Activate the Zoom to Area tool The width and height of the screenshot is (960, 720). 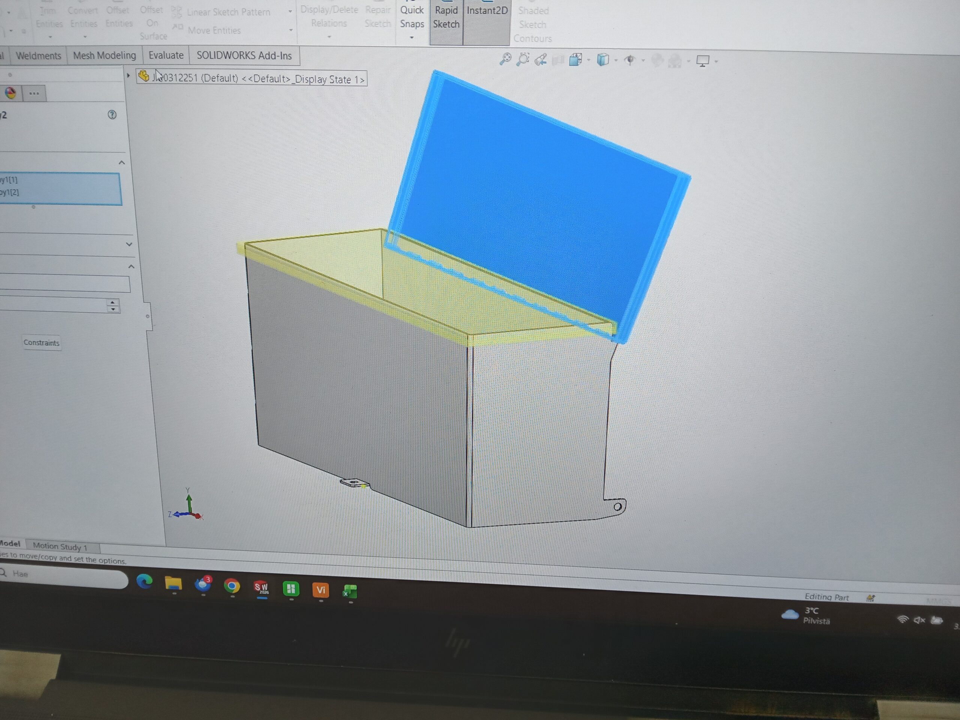(x=523, y=58)
